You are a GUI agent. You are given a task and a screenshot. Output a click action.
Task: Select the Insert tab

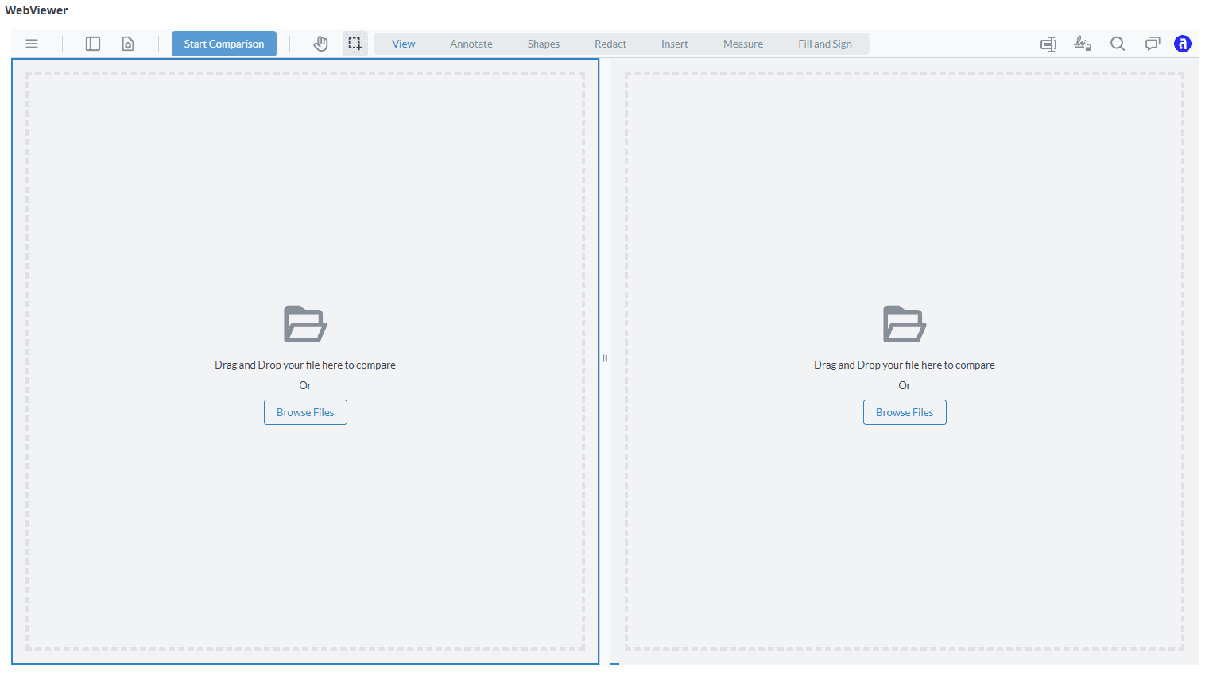coord(674,44)
